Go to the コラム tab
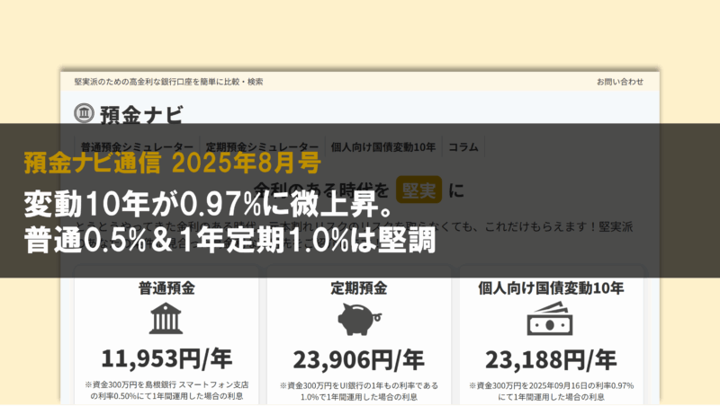 click(463, 146)
